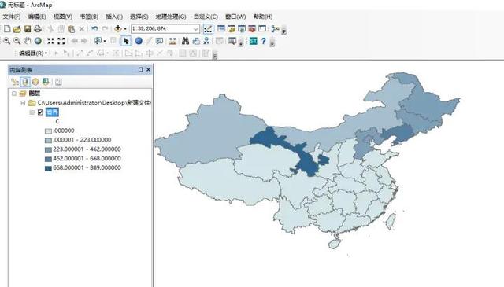Open the Edit(E) menu

37,17
